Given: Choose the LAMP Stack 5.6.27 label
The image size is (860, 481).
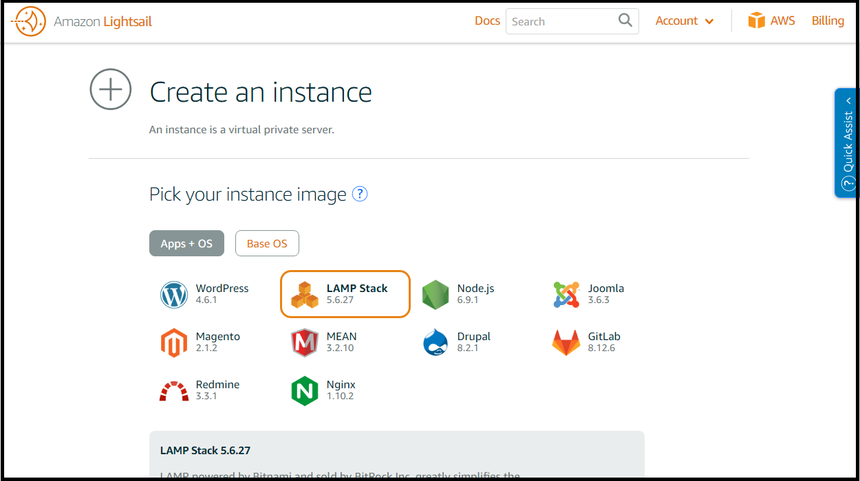Looking at the screenshot, I should pyautogui.click(x=357, y=294).
